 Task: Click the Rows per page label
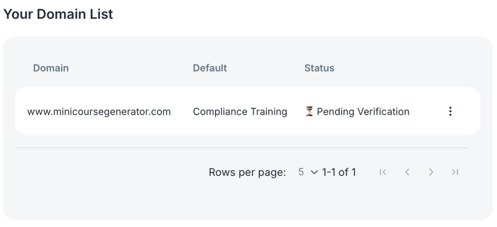tap(247, 172)
